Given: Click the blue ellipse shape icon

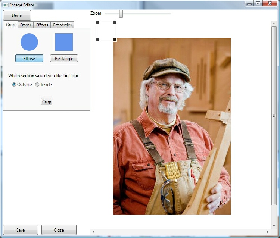Looking at the screenshot, I should click(x=29, y=42).
